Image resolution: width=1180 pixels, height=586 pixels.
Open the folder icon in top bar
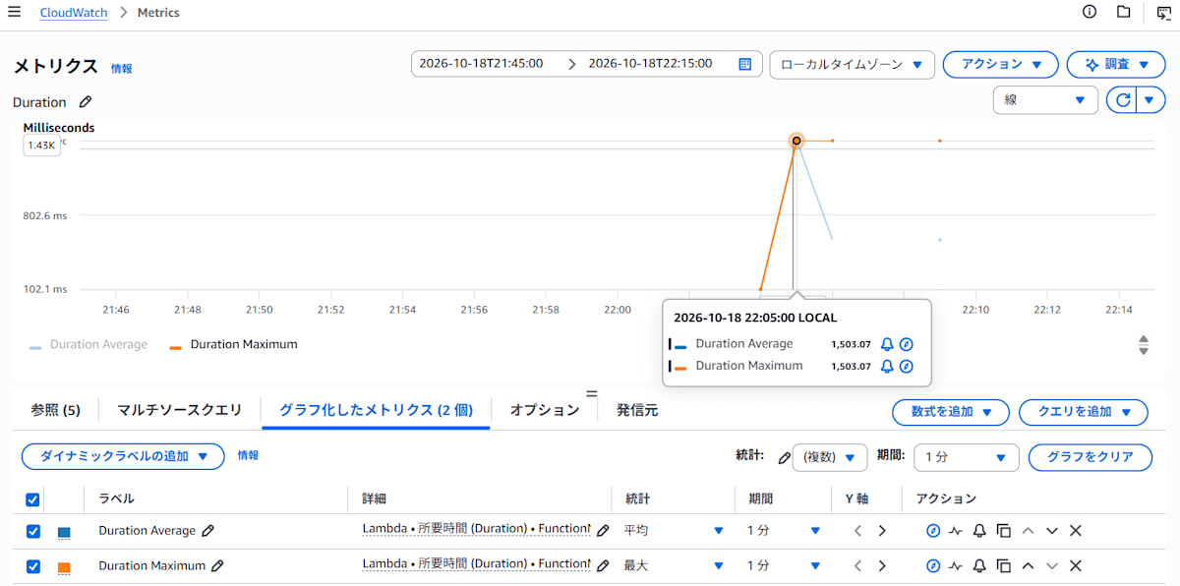[x=1123, y=12]
